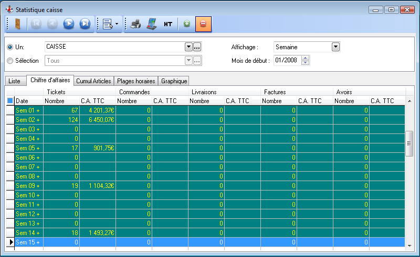
Task: Select the 'Un' radio button
Action: 10,47
